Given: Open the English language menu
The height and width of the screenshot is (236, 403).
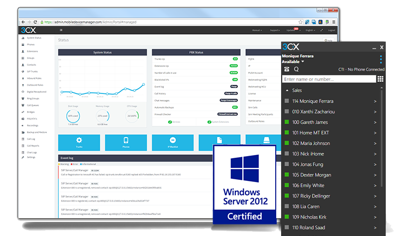Looking at the screenshot, I should [310, 30].
